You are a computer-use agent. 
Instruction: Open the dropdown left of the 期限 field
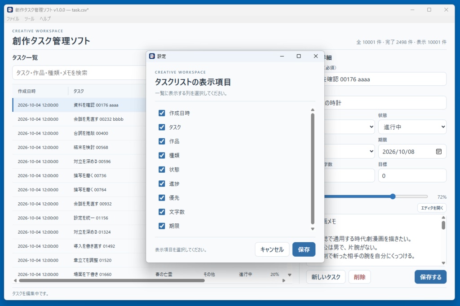pos(349,152)
